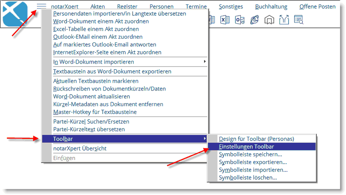
Task: Open the Termine menu
Action: click(196, 7)
